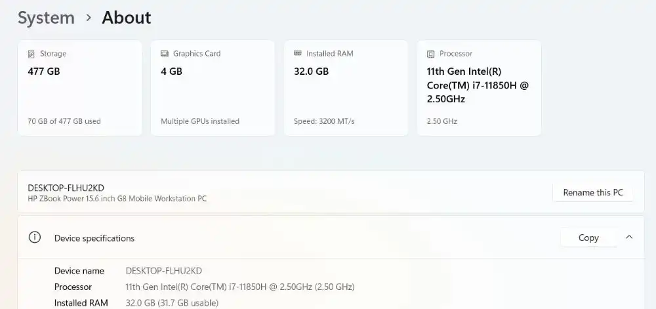Screen dimensions: 656x309
Task: Select the Device name value in specifications
Action: [x=163, y=270]
